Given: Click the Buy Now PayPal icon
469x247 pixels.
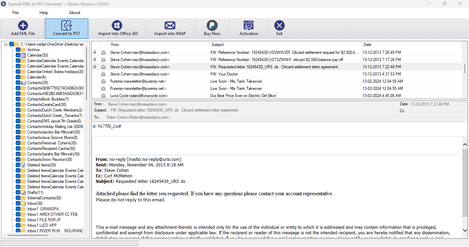Looking at the screenshot, I should (x=212, y=25).
